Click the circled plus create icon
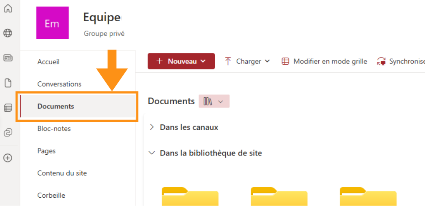The height and width of the screenshot is (206, 425). pos(8,158)
